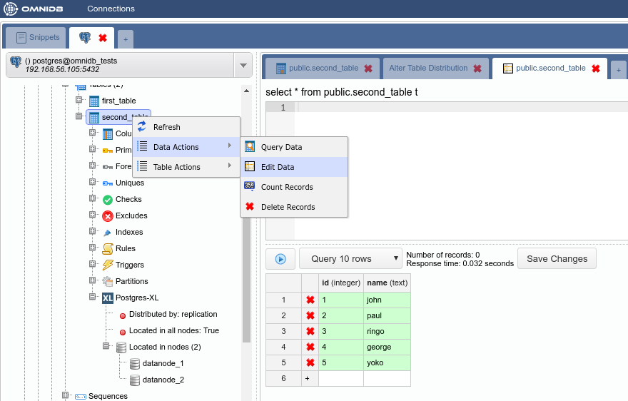Image resolution: width=628 pixels, height=401 pixels.
Task: Click the first_table table icon
Action: tap(94, 101)
